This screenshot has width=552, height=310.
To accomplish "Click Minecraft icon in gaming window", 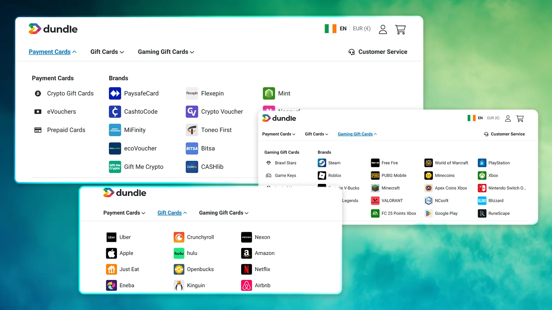I will pos(375,188).
